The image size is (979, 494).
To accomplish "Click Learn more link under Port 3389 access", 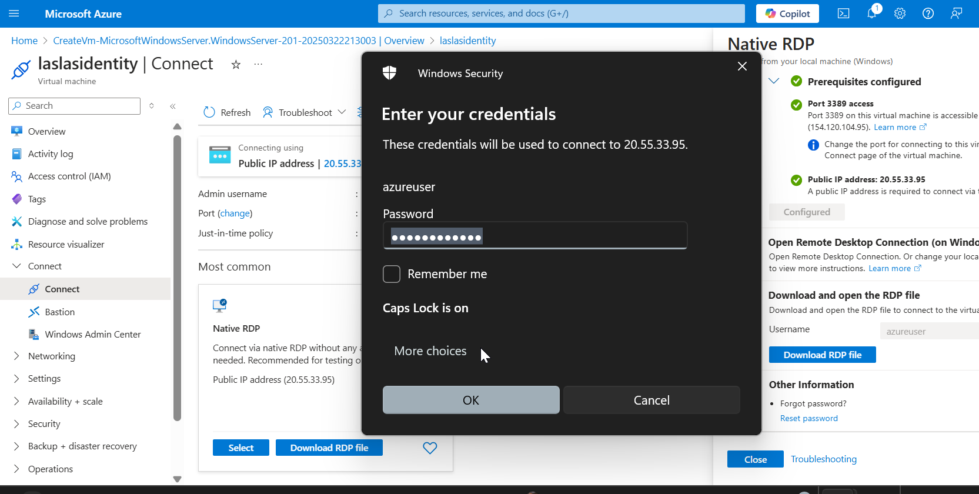I will coord(900,127).
